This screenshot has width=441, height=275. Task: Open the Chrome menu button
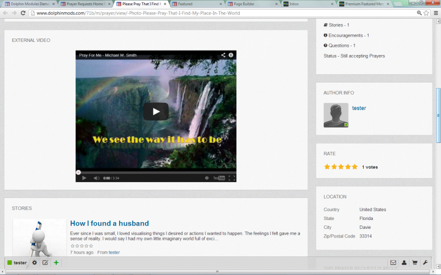435,13
